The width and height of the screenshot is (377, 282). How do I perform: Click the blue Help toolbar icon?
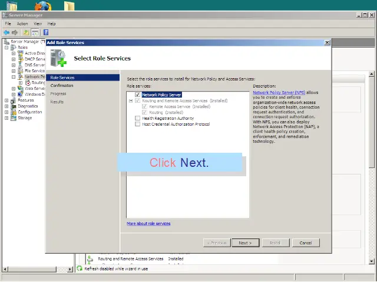46,32
